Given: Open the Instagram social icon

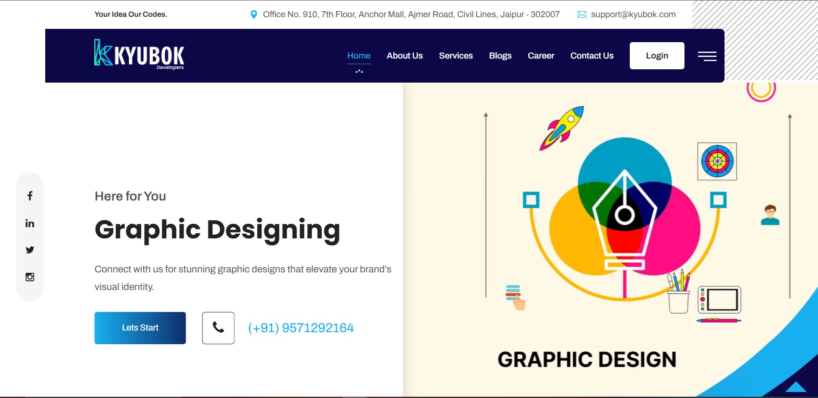Looking at the screenshot, I should (30, 277).
